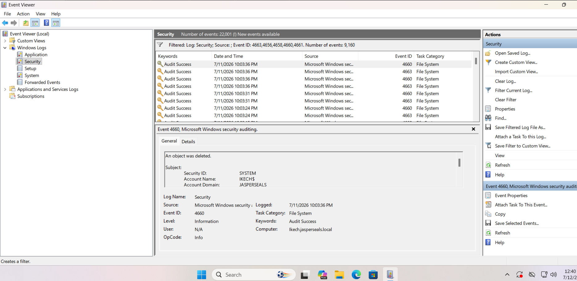Close the event preview pane
Screen dimensions: 577x281
point(473,129)
